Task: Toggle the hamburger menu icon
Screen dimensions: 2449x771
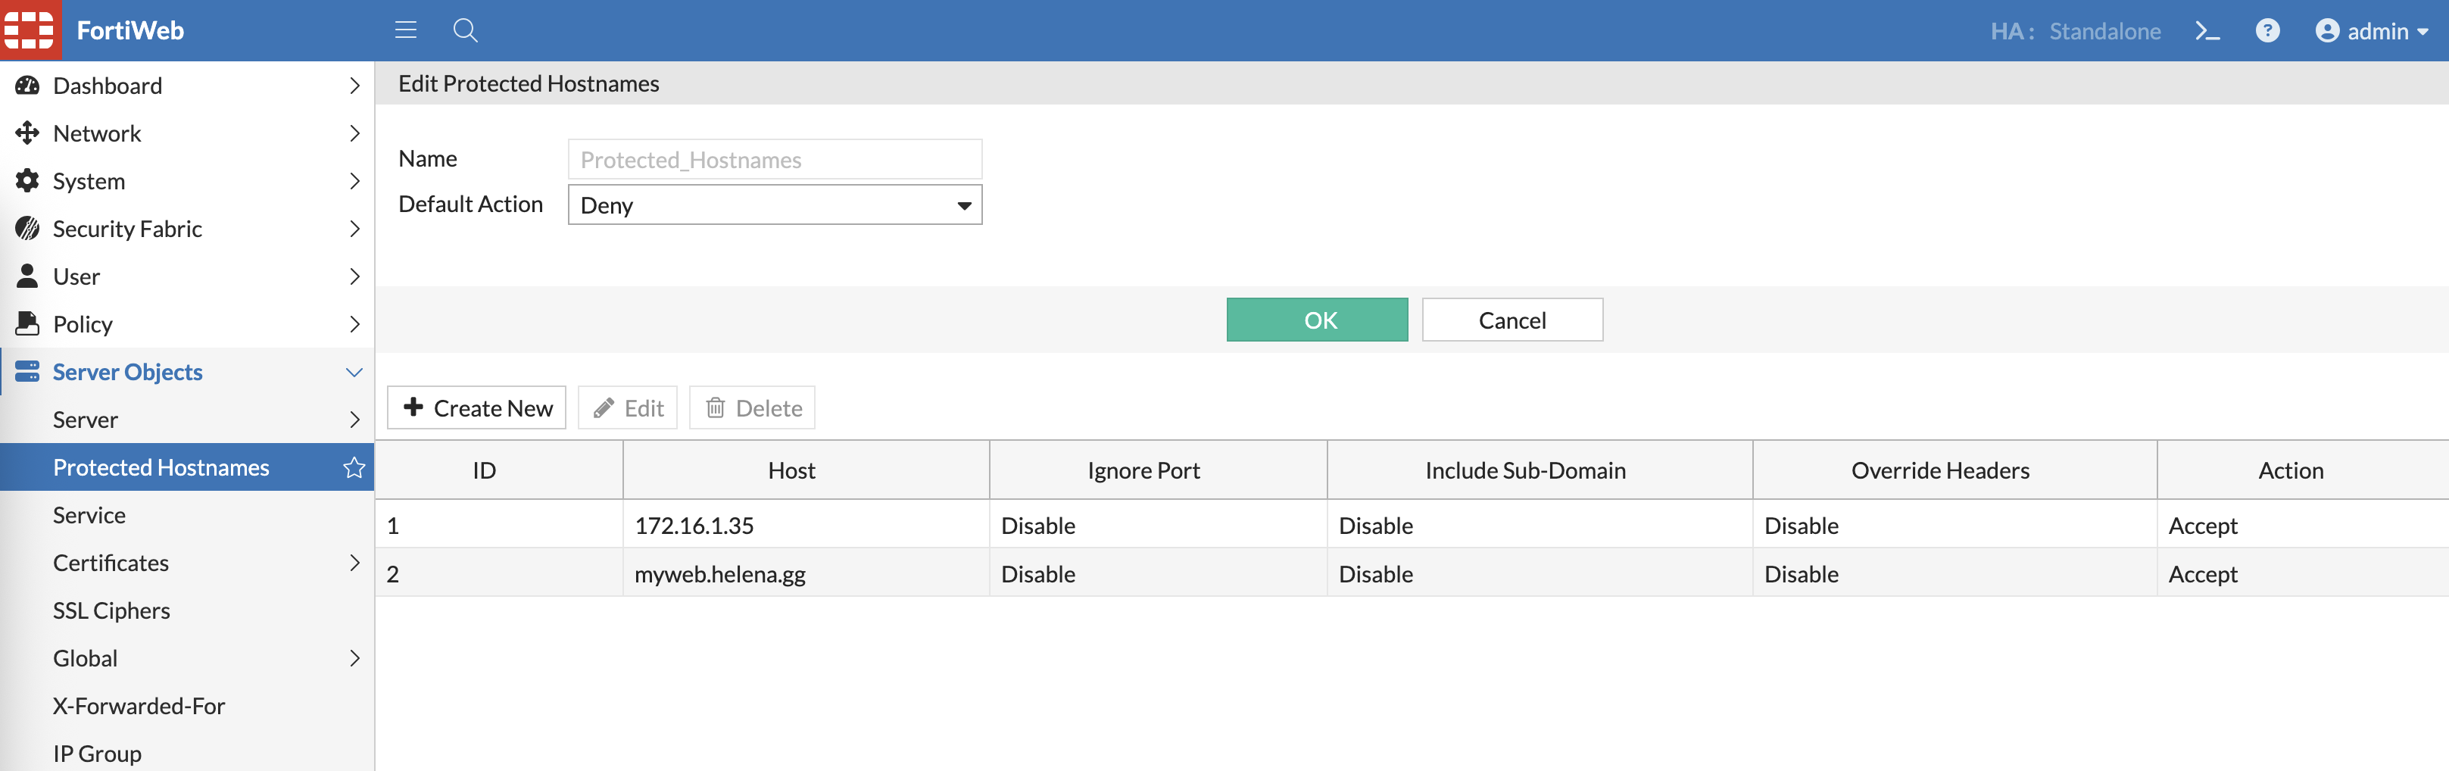Action: tap(406, 30)
